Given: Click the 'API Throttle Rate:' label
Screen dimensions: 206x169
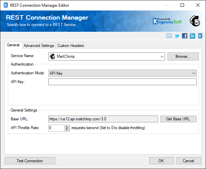Looking at the screenshot, I should click(x=25, y=128).
